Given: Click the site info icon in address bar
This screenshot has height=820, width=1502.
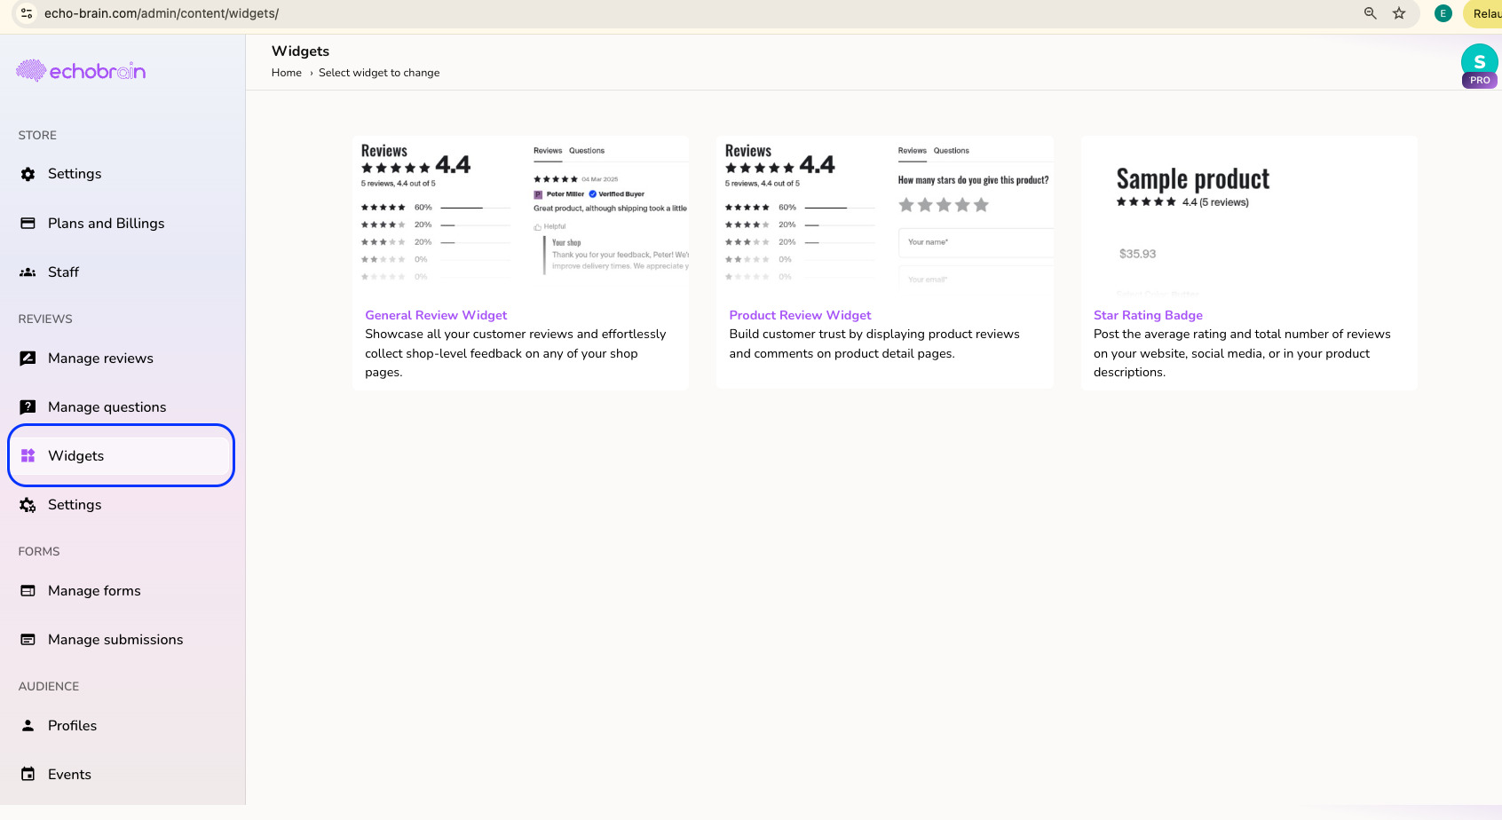Looking at the screenshot, I should coord(27,13).
